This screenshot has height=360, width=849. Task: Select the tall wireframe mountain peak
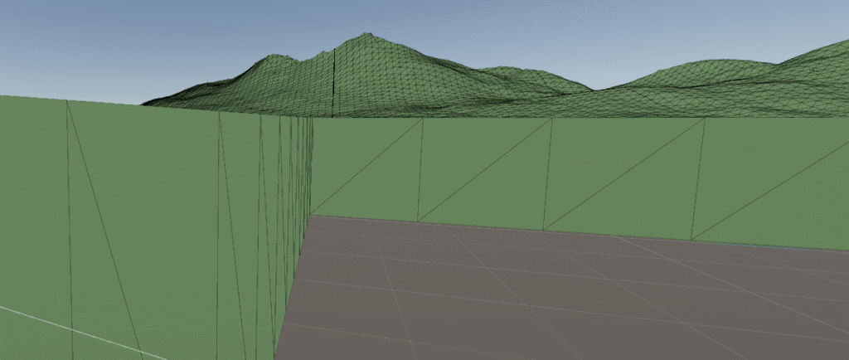tap(368, 75)
